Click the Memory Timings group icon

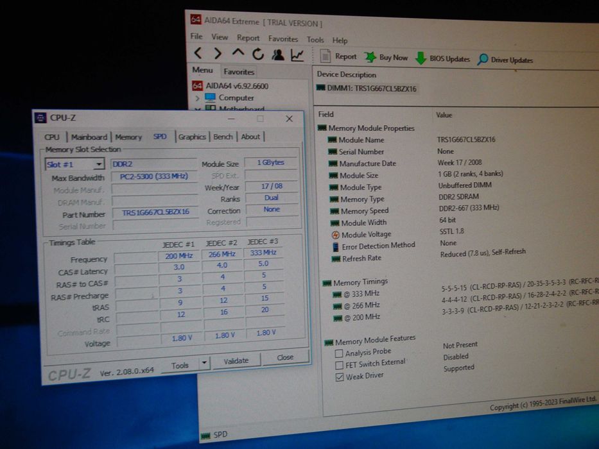[327, 283]
